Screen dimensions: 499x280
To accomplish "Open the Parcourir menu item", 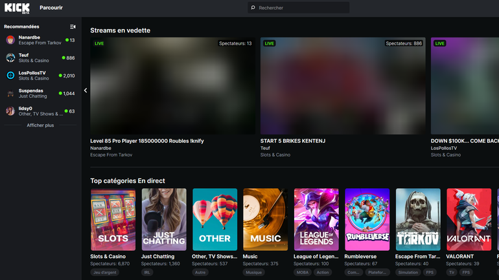I will pos(51,8).
